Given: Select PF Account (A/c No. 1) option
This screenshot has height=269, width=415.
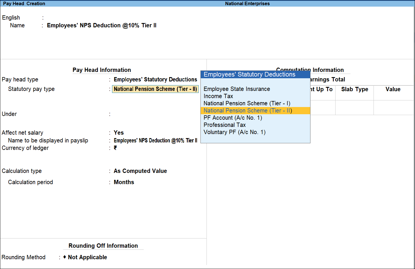Looking at the screenshot, I should pyautogui.click(x=233, y=118).
